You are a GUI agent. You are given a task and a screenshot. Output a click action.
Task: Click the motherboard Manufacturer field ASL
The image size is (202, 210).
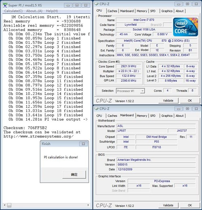(x=156, y=126)
